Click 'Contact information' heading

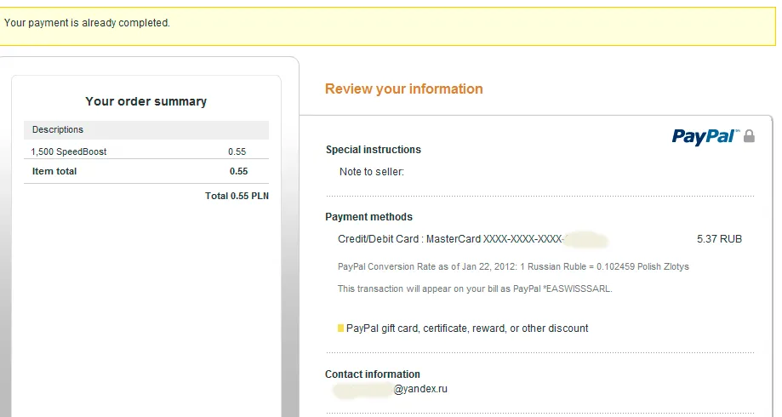point(372,374)
